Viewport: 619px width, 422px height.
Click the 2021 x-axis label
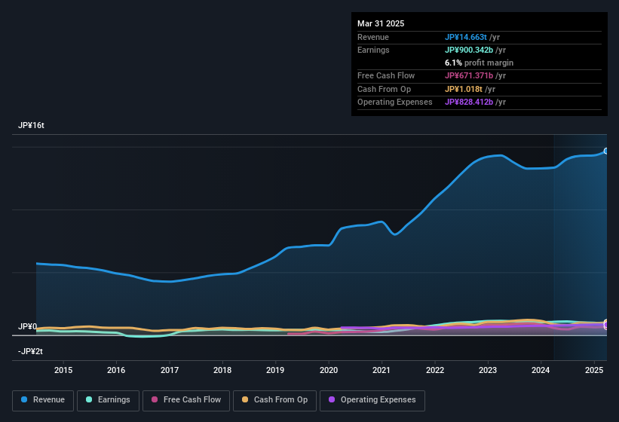point(382,370)
